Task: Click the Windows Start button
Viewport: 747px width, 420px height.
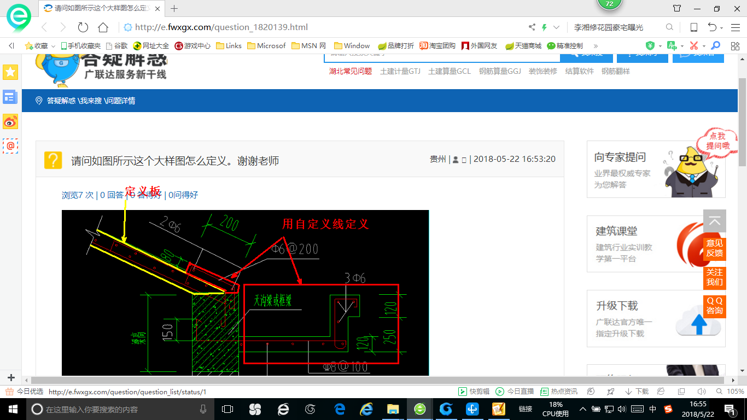Action: 13,409
